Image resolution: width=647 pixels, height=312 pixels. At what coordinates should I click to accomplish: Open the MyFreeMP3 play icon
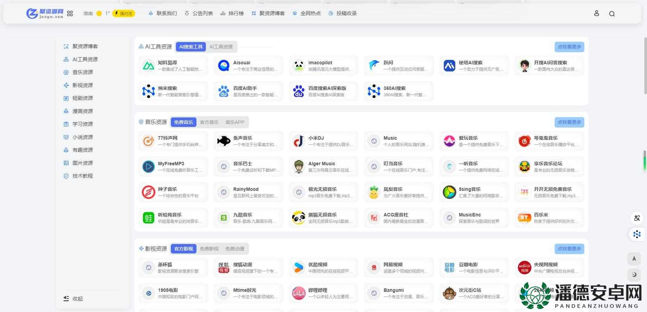tap(148, 167)
